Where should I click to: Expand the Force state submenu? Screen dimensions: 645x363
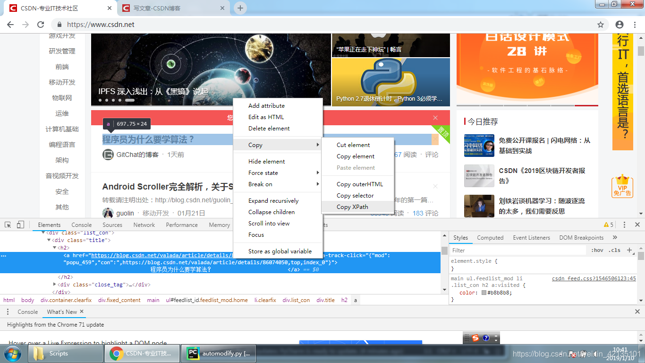coord(278,173)
